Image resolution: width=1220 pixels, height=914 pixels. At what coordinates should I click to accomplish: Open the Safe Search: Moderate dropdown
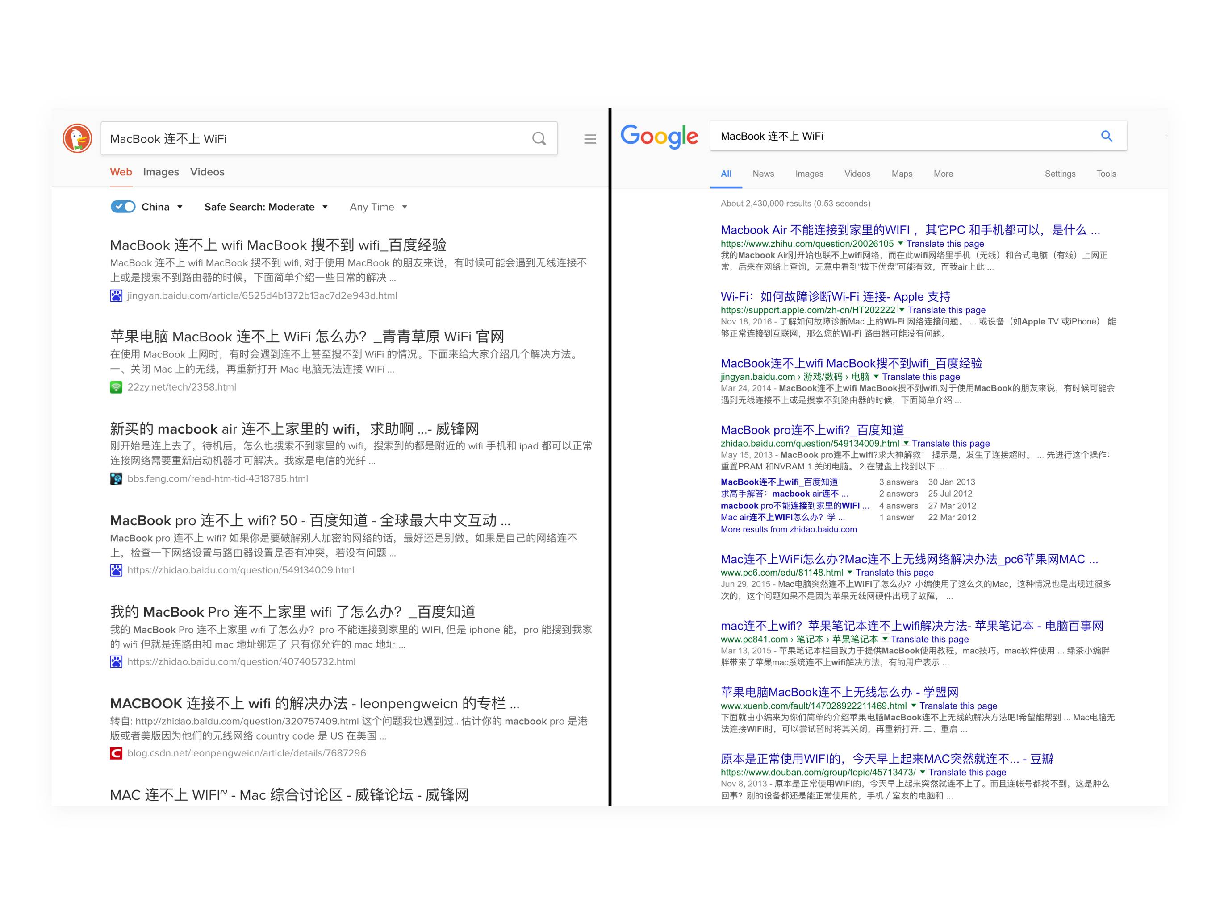pos(266,207)
